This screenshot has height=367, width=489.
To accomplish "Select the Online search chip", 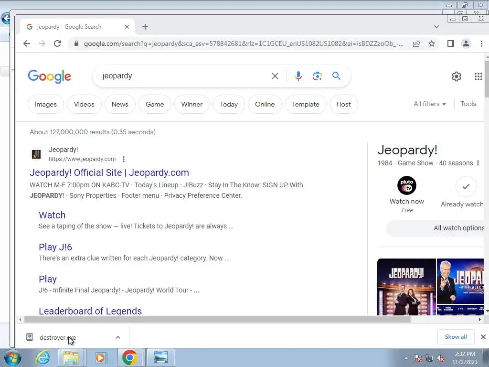I will [265, 104].
